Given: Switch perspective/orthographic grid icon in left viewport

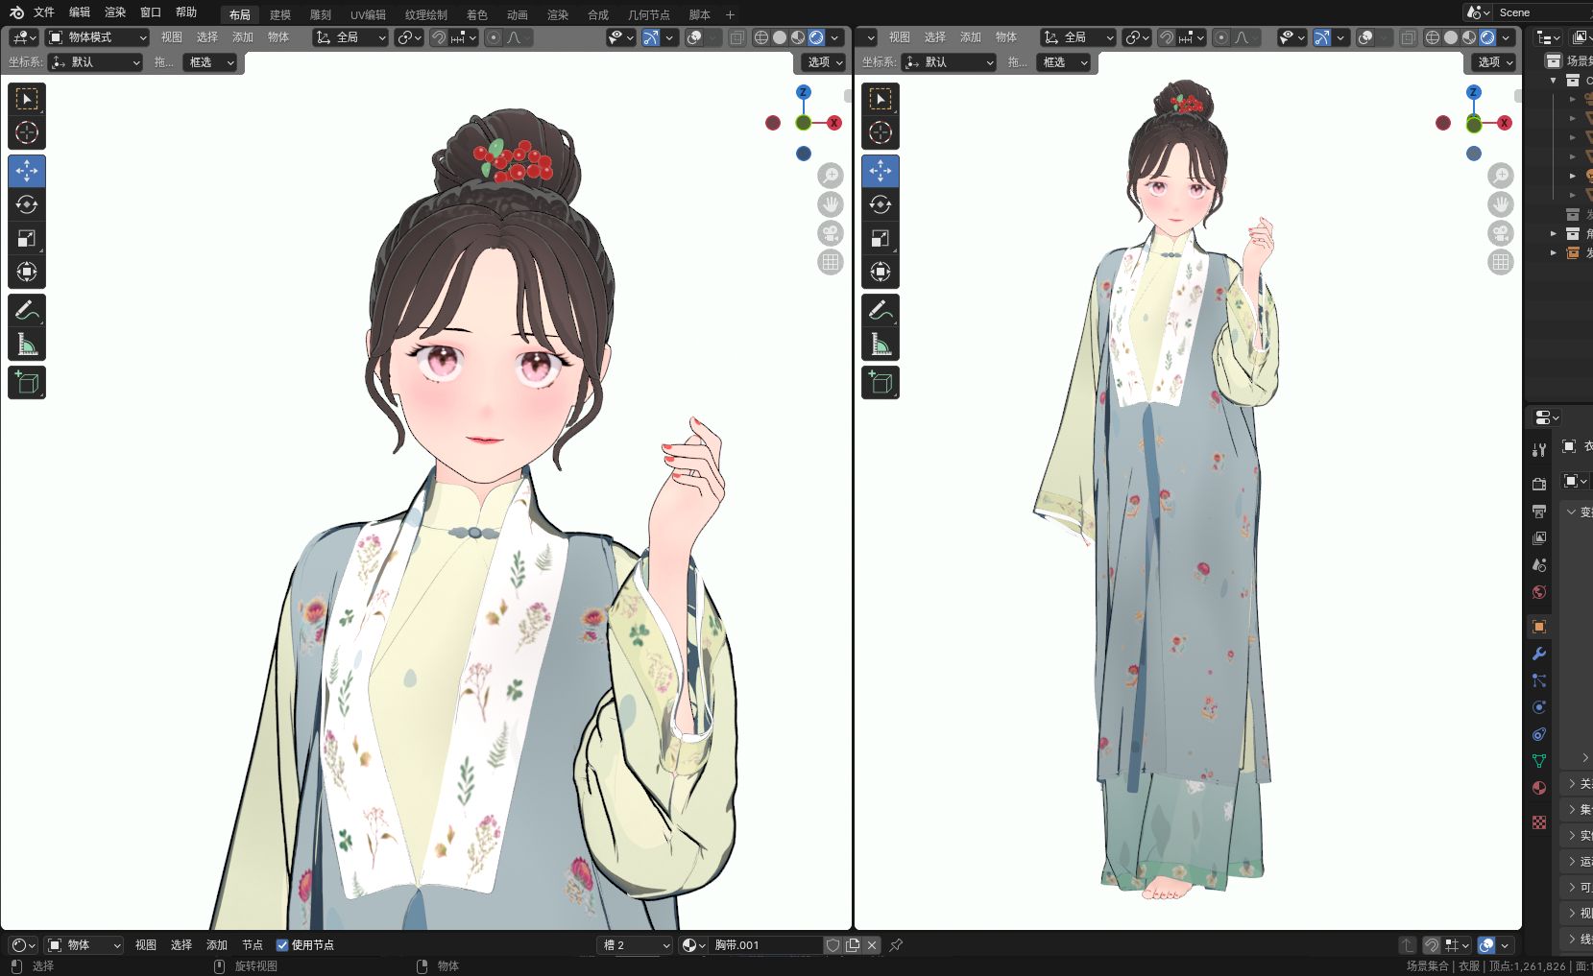Looking at the screenshot, I should pyautogui.click(x=831, y=262).
